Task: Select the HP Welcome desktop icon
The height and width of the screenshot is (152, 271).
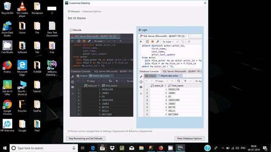Action: tap(7, 125)
